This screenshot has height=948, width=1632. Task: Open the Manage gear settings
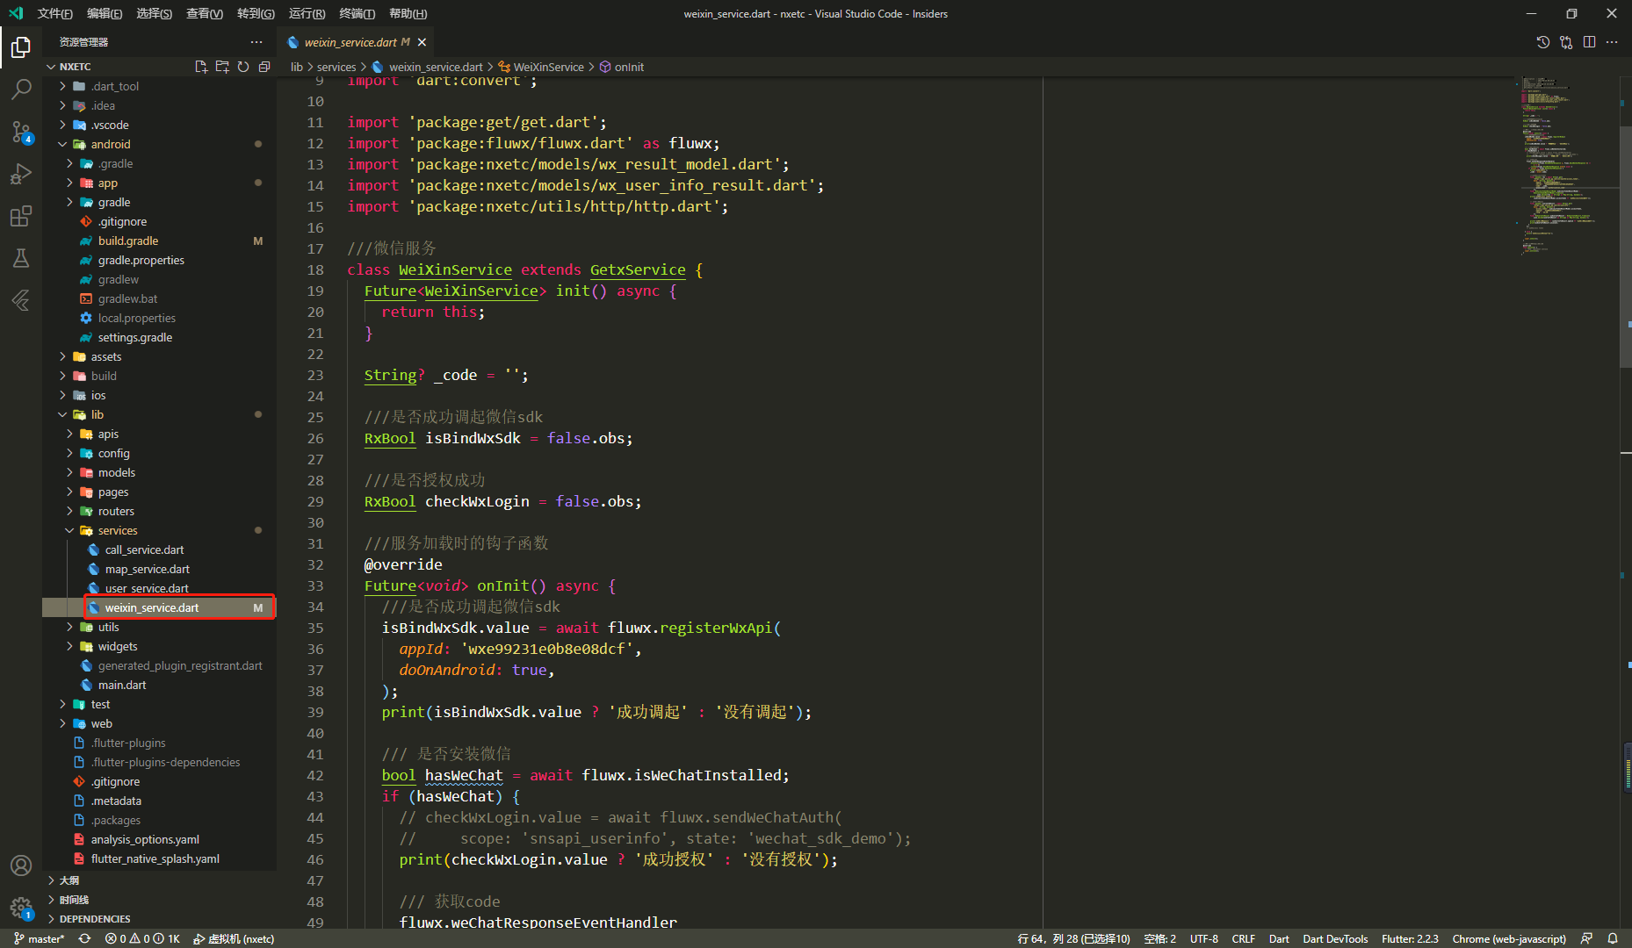click(x=21, y=908)
